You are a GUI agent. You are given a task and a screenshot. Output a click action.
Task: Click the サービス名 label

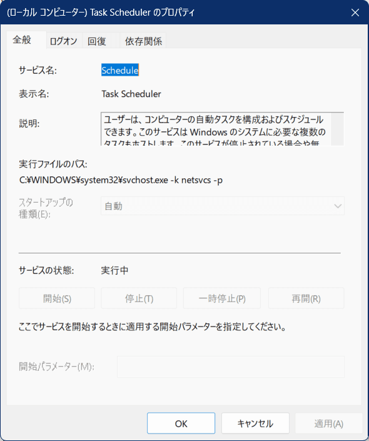tap(38, 70)
